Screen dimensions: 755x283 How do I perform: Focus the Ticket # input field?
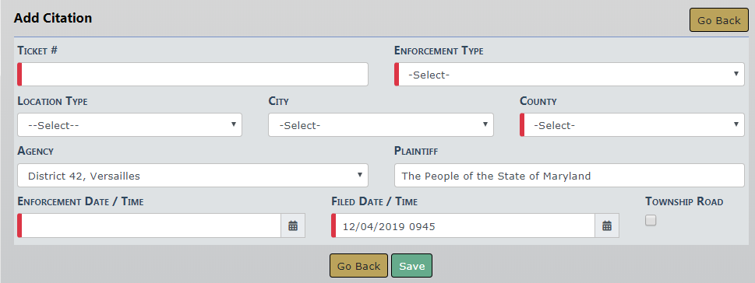point(192,75)
